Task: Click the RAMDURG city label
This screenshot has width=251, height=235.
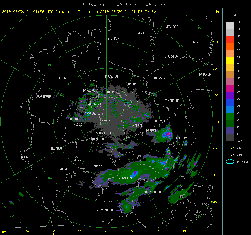Action: (89, 91)
